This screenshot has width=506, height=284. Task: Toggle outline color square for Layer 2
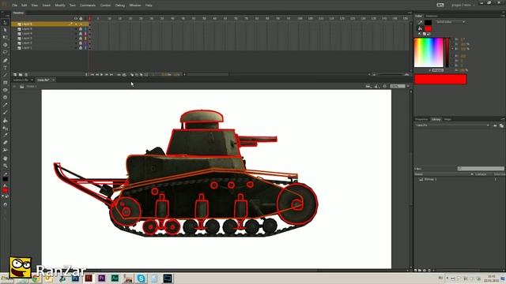85,43
